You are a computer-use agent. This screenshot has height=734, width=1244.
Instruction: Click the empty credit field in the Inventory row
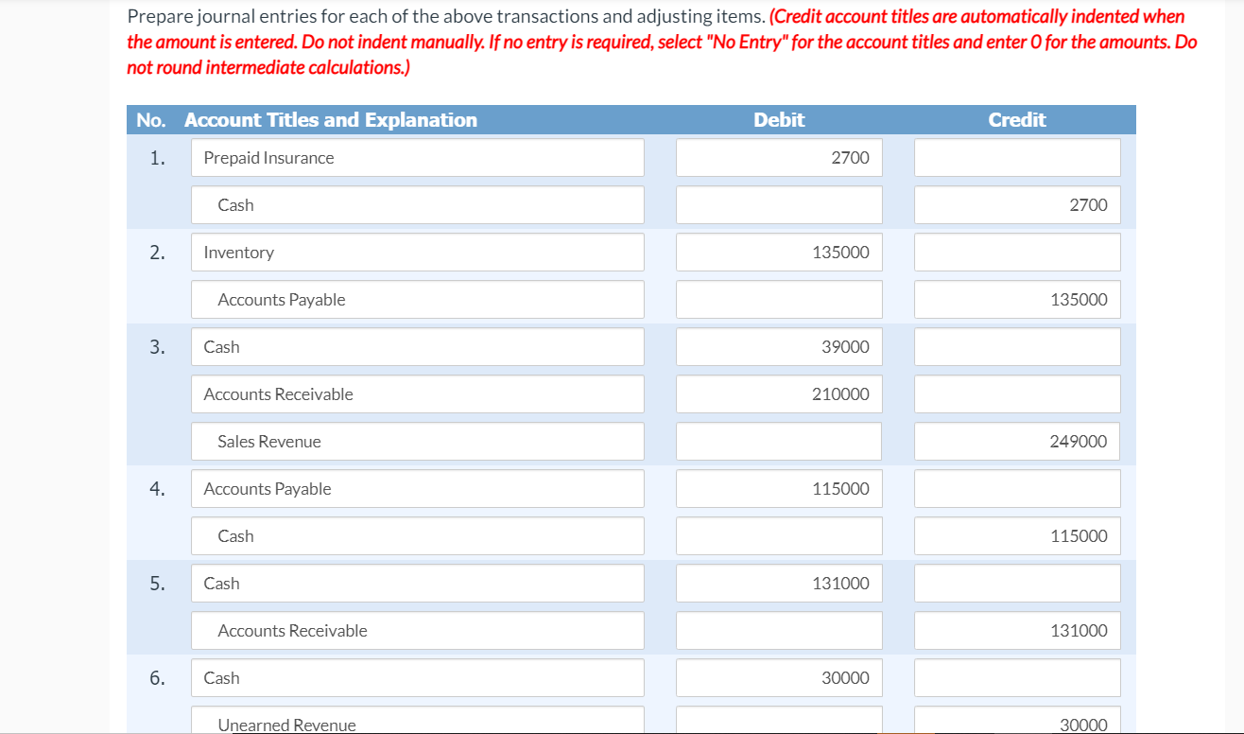point(1017,253)
